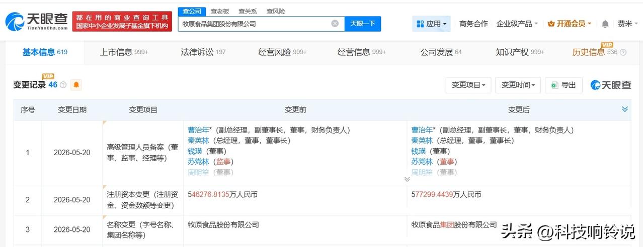Switch to the 知识产权 tab

pyautogui.click(x=520, y=52)
